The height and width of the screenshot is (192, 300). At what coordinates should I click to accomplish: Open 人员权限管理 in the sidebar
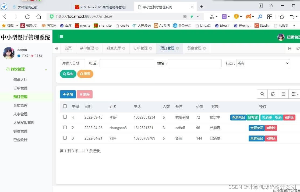click(x=24, y=123)
